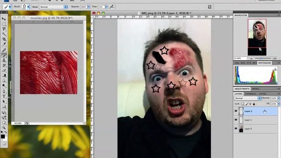Select the Zoom tool in toolbox
The height and width of the screenshot is (158, 281).
[x=4, y=128]
